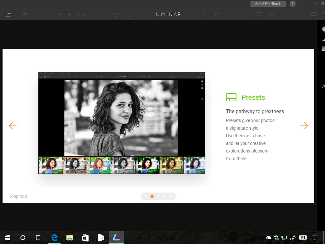Open Windows Ink Workspace pen icon
Image resolution: width=325 pixels, height=244 pixels.
(x=293, y=238)
